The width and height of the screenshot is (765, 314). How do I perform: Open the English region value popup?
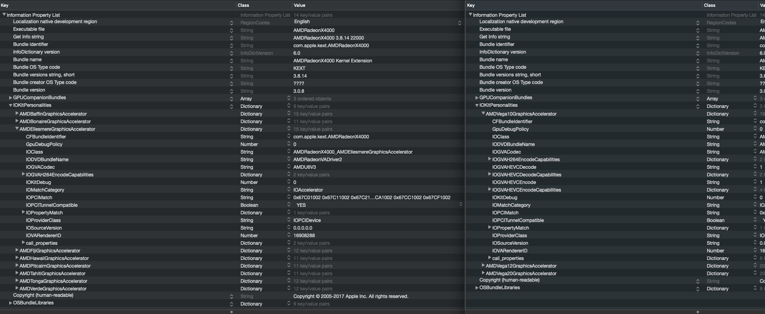459,23
